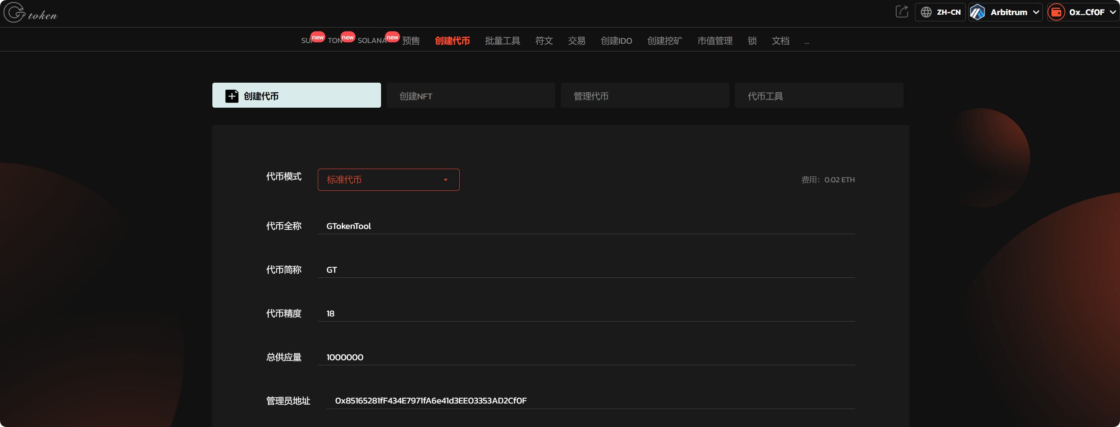Open the 文档 docs link
The image size is (1120, 427).
click(780, 41)
